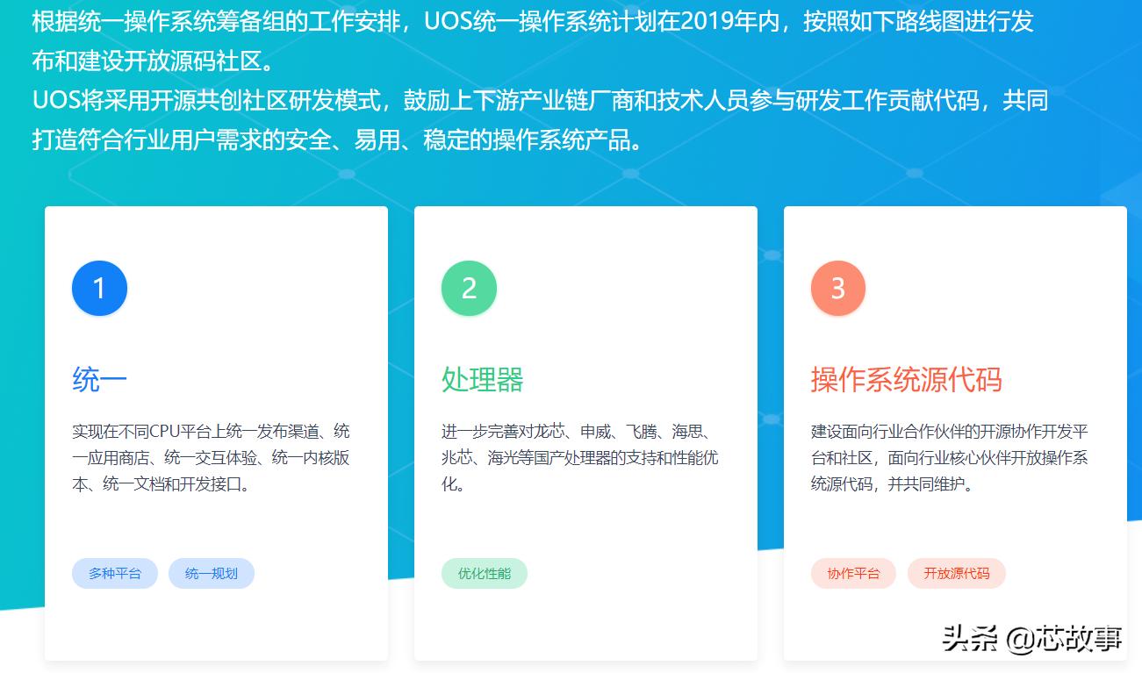Click the green circle badge numbered 2
Viewport: 1142px width, 673px height.
469,287
